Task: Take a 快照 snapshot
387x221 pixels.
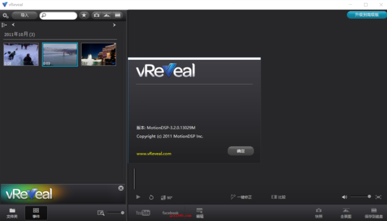Action: [x=319, y=213]
